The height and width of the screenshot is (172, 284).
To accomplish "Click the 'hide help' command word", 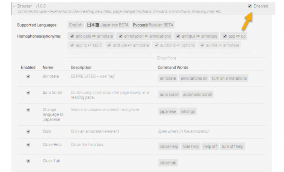I will coord(191,146).
